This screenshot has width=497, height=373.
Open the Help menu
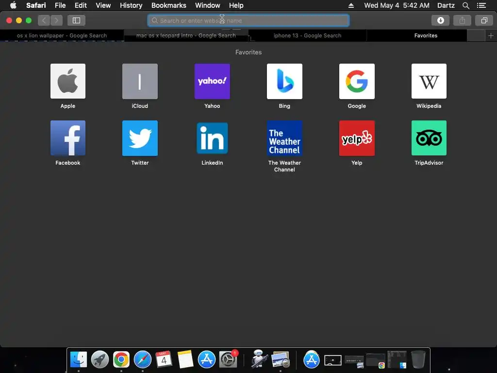pyautogui.click(x=236, y=5)
